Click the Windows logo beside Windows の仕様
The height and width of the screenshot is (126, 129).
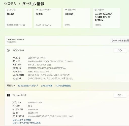[8, 95]
